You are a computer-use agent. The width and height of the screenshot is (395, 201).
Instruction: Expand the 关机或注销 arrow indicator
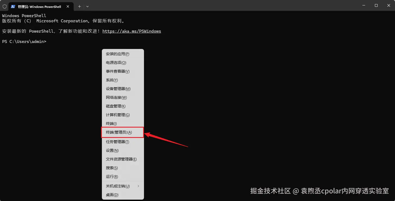click(138, 186)
